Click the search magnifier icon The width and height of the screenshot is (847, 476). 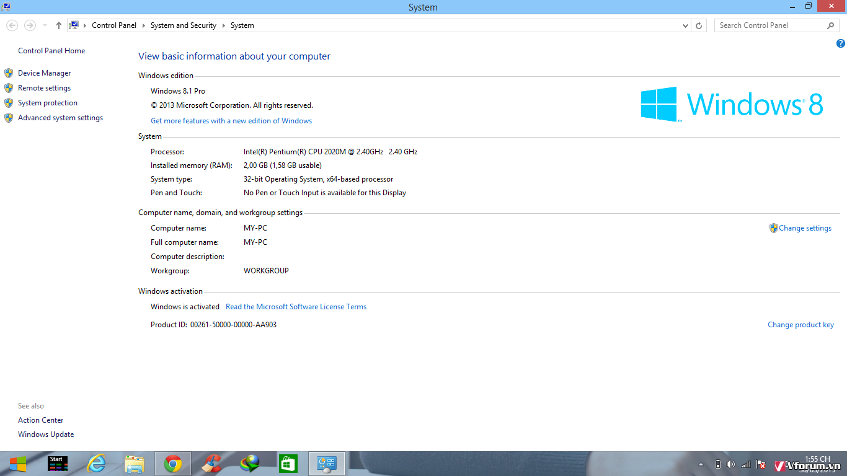(x=831, y=25)
